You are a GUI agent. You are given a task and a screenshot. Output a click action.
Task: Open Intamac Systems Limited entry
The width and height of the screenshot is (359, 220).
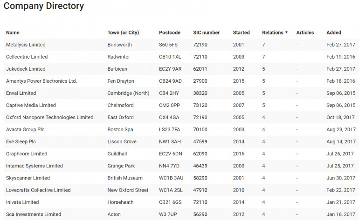pyautogui.click(x=35, y=166)
